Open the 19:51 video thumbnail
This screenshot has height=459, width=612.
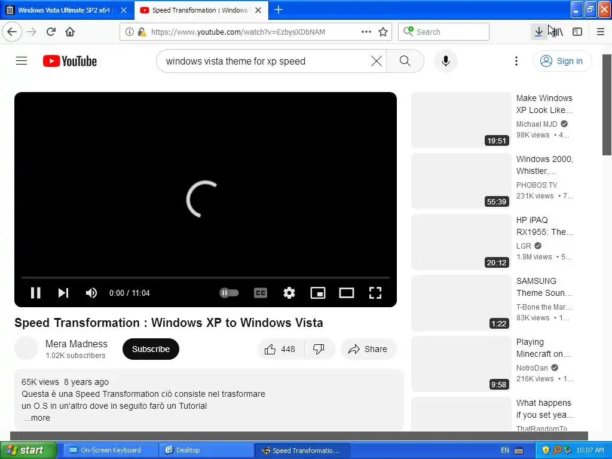tap(461, 120)
